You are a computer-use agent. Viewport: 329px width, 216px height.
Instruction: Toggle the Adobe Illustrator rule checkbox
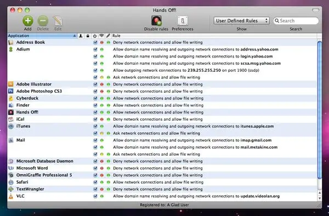pos(95,84)
